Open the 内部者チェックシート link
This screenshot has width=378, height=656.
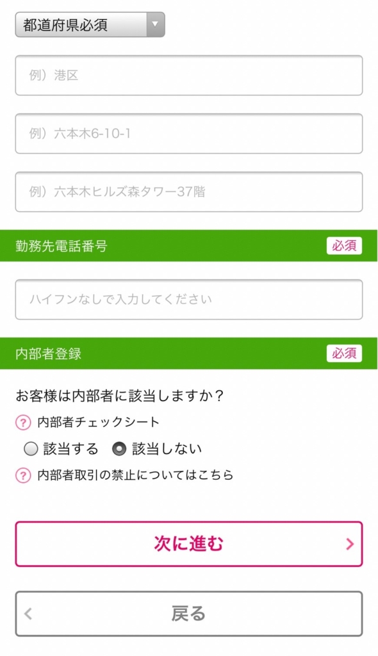point(99,422)
